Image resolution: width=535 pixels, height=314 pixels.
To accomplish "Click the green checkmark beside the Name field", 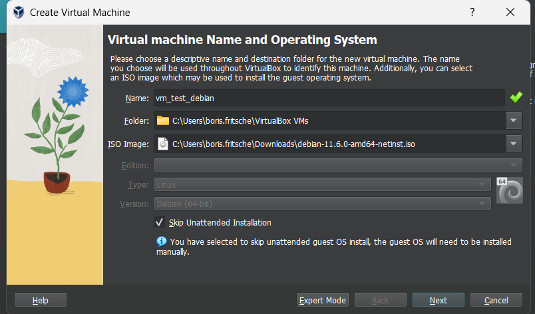I will 516,98.
